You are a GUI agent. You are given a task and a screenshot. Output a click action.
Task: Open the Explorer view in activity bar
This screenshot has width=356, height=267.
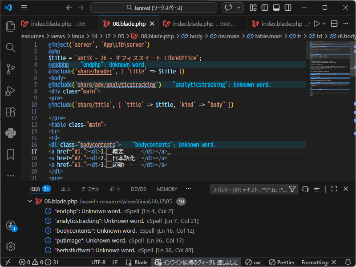(10, 26)
